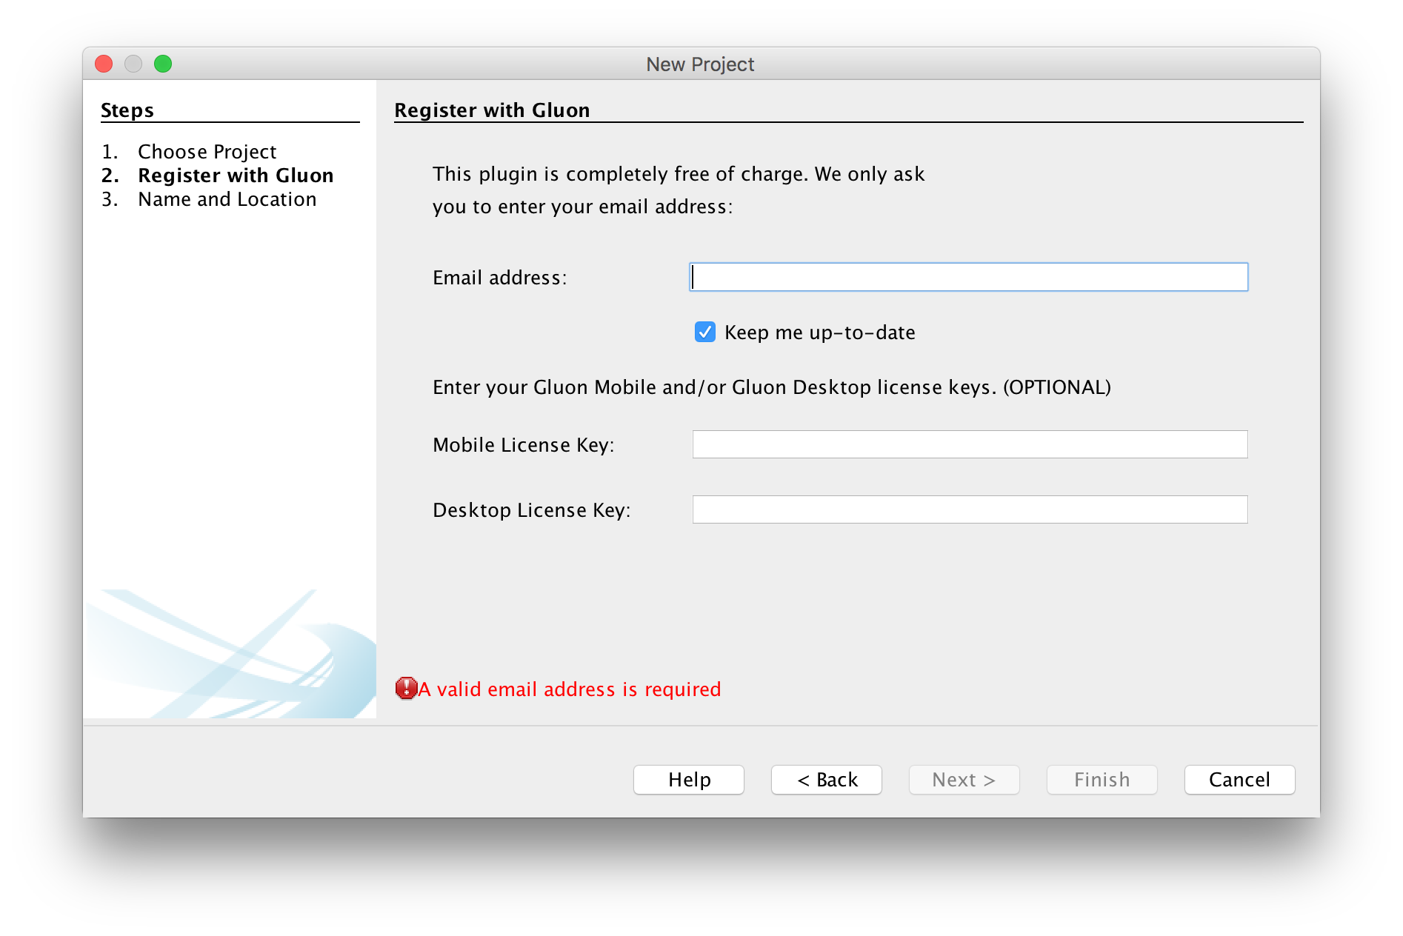Click the 'Desktop License Key:' label
Image resolution: width=1403 pixels, height=936 pixels.
[532, 510]
